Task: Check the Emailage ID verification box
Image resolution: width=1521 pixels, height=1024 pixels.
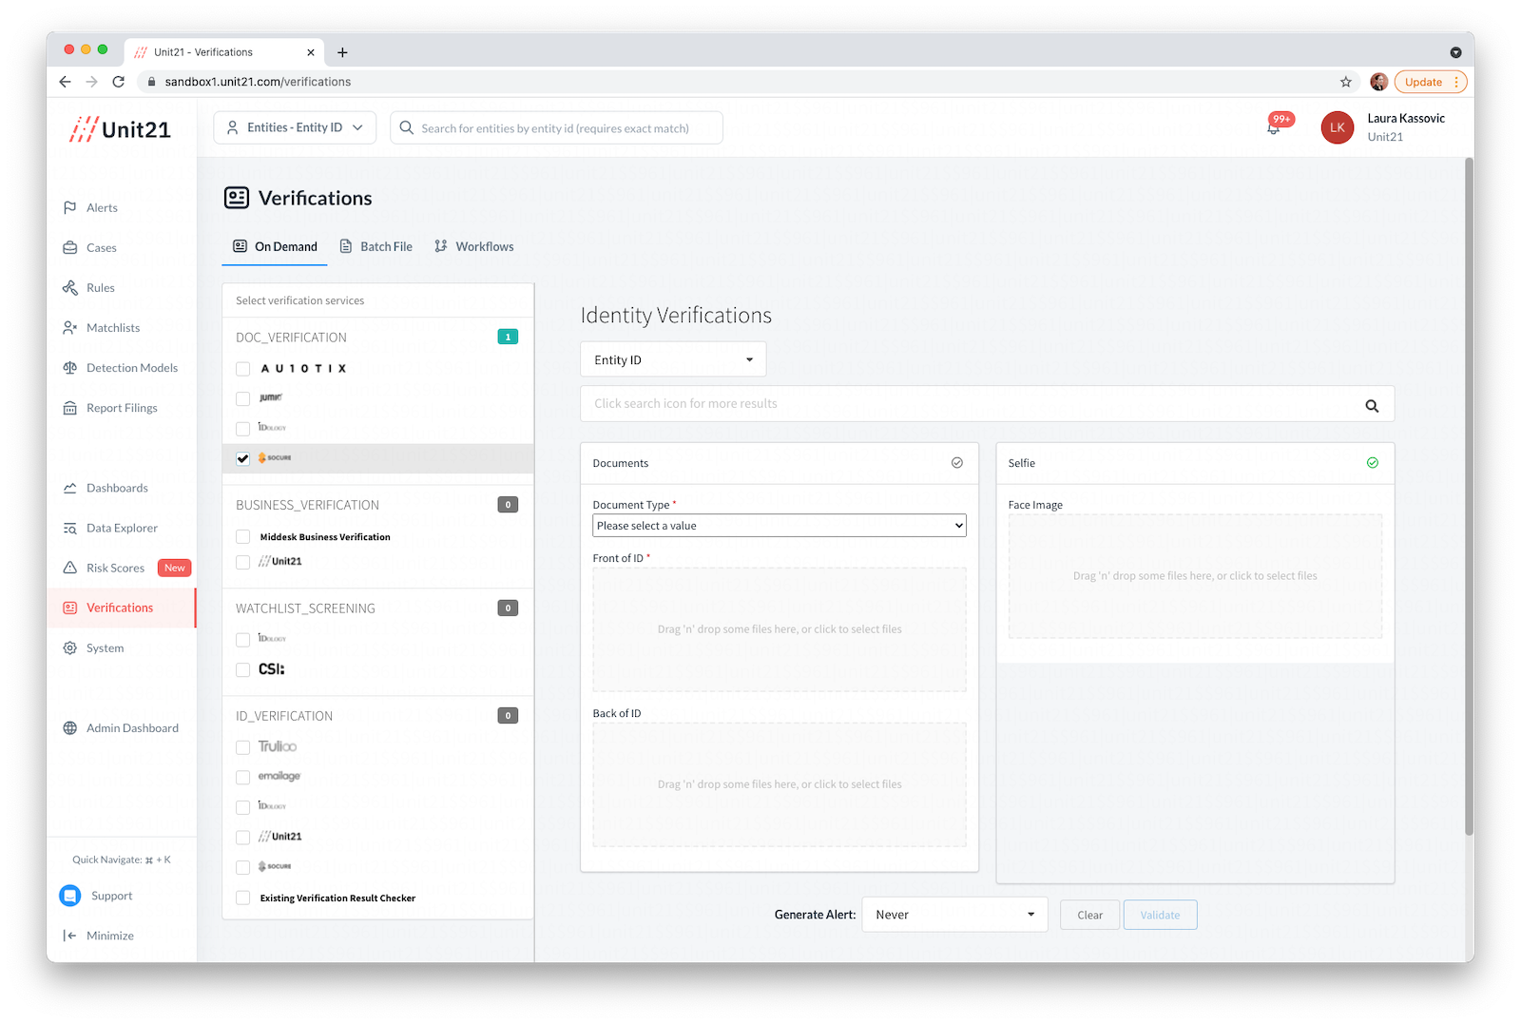Action: (x=243, y=777)
